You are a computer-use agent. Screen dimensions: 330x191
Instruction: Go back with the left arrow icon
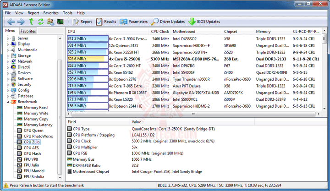pyautogui.click(x=11, y=22)
